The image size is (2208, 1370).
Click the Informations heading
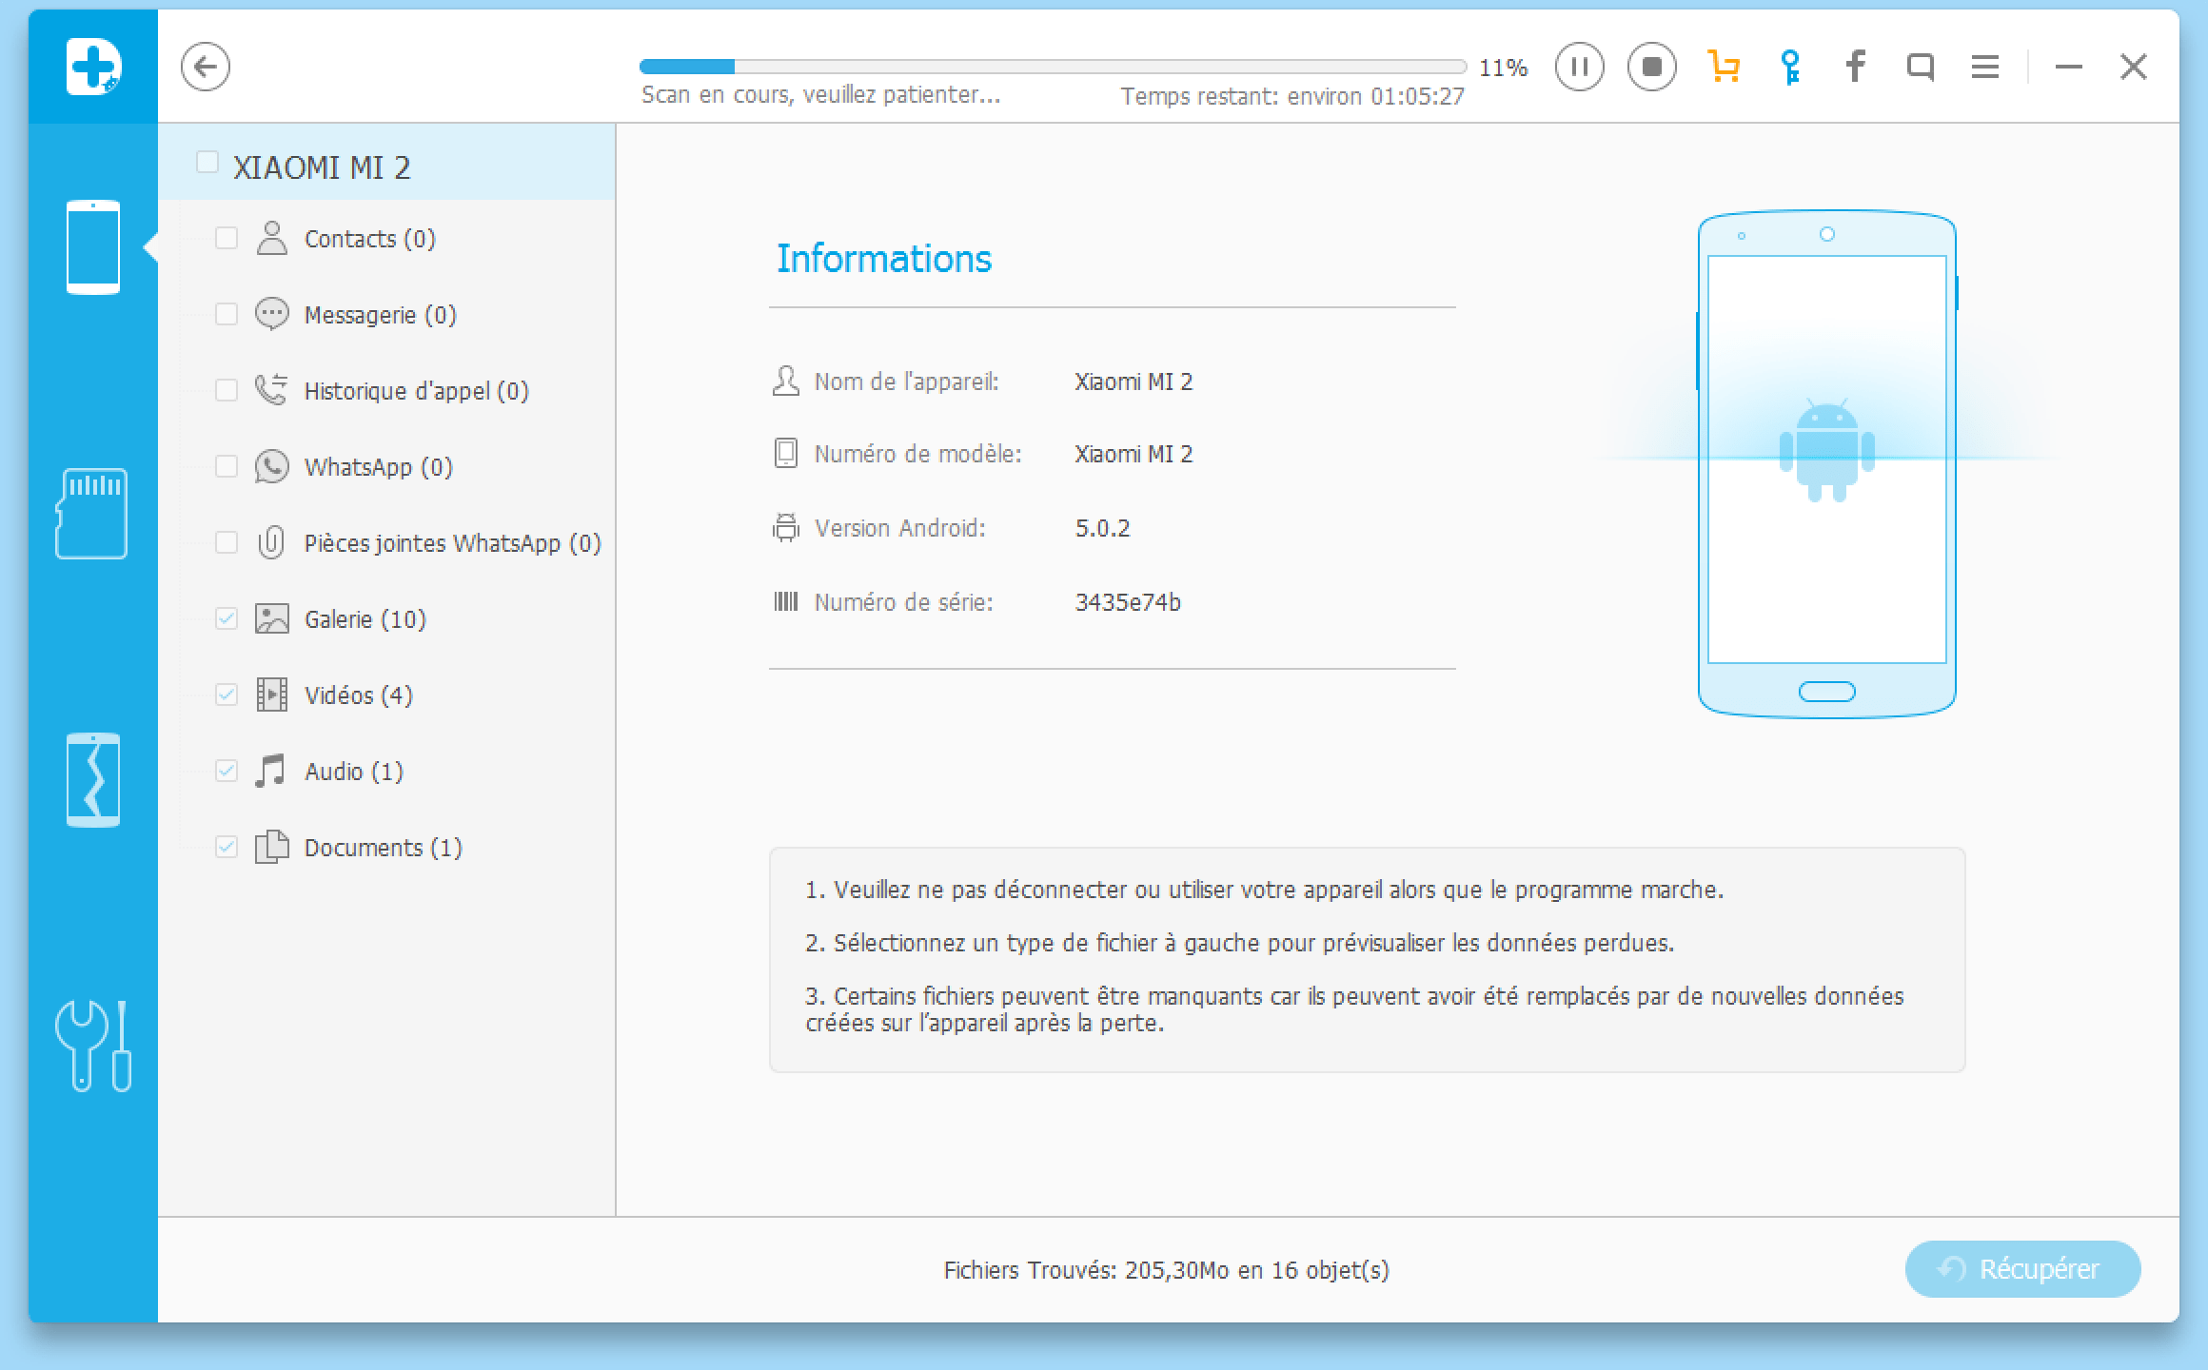tap(884, 259)
